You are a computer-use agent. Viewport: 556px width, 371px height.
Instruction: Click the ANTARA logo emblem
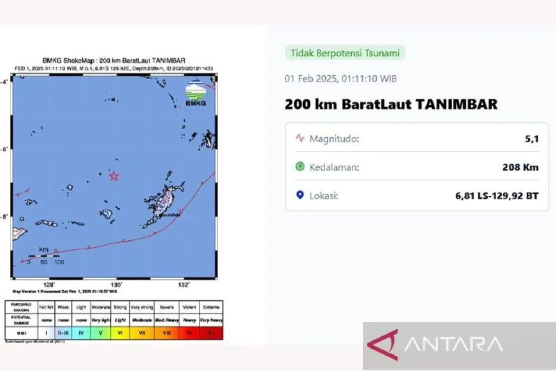coord(383,345)
